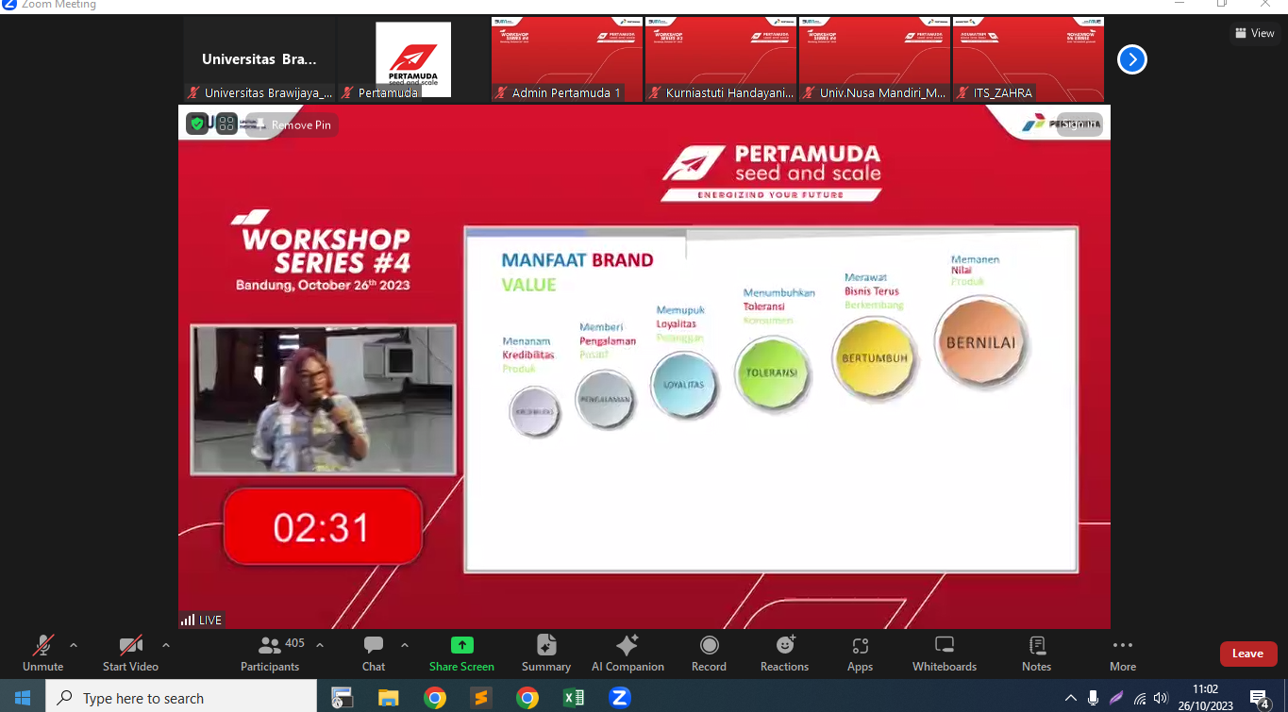1288x712 pixels.
Task: Open Notes
Action: 1036,654
